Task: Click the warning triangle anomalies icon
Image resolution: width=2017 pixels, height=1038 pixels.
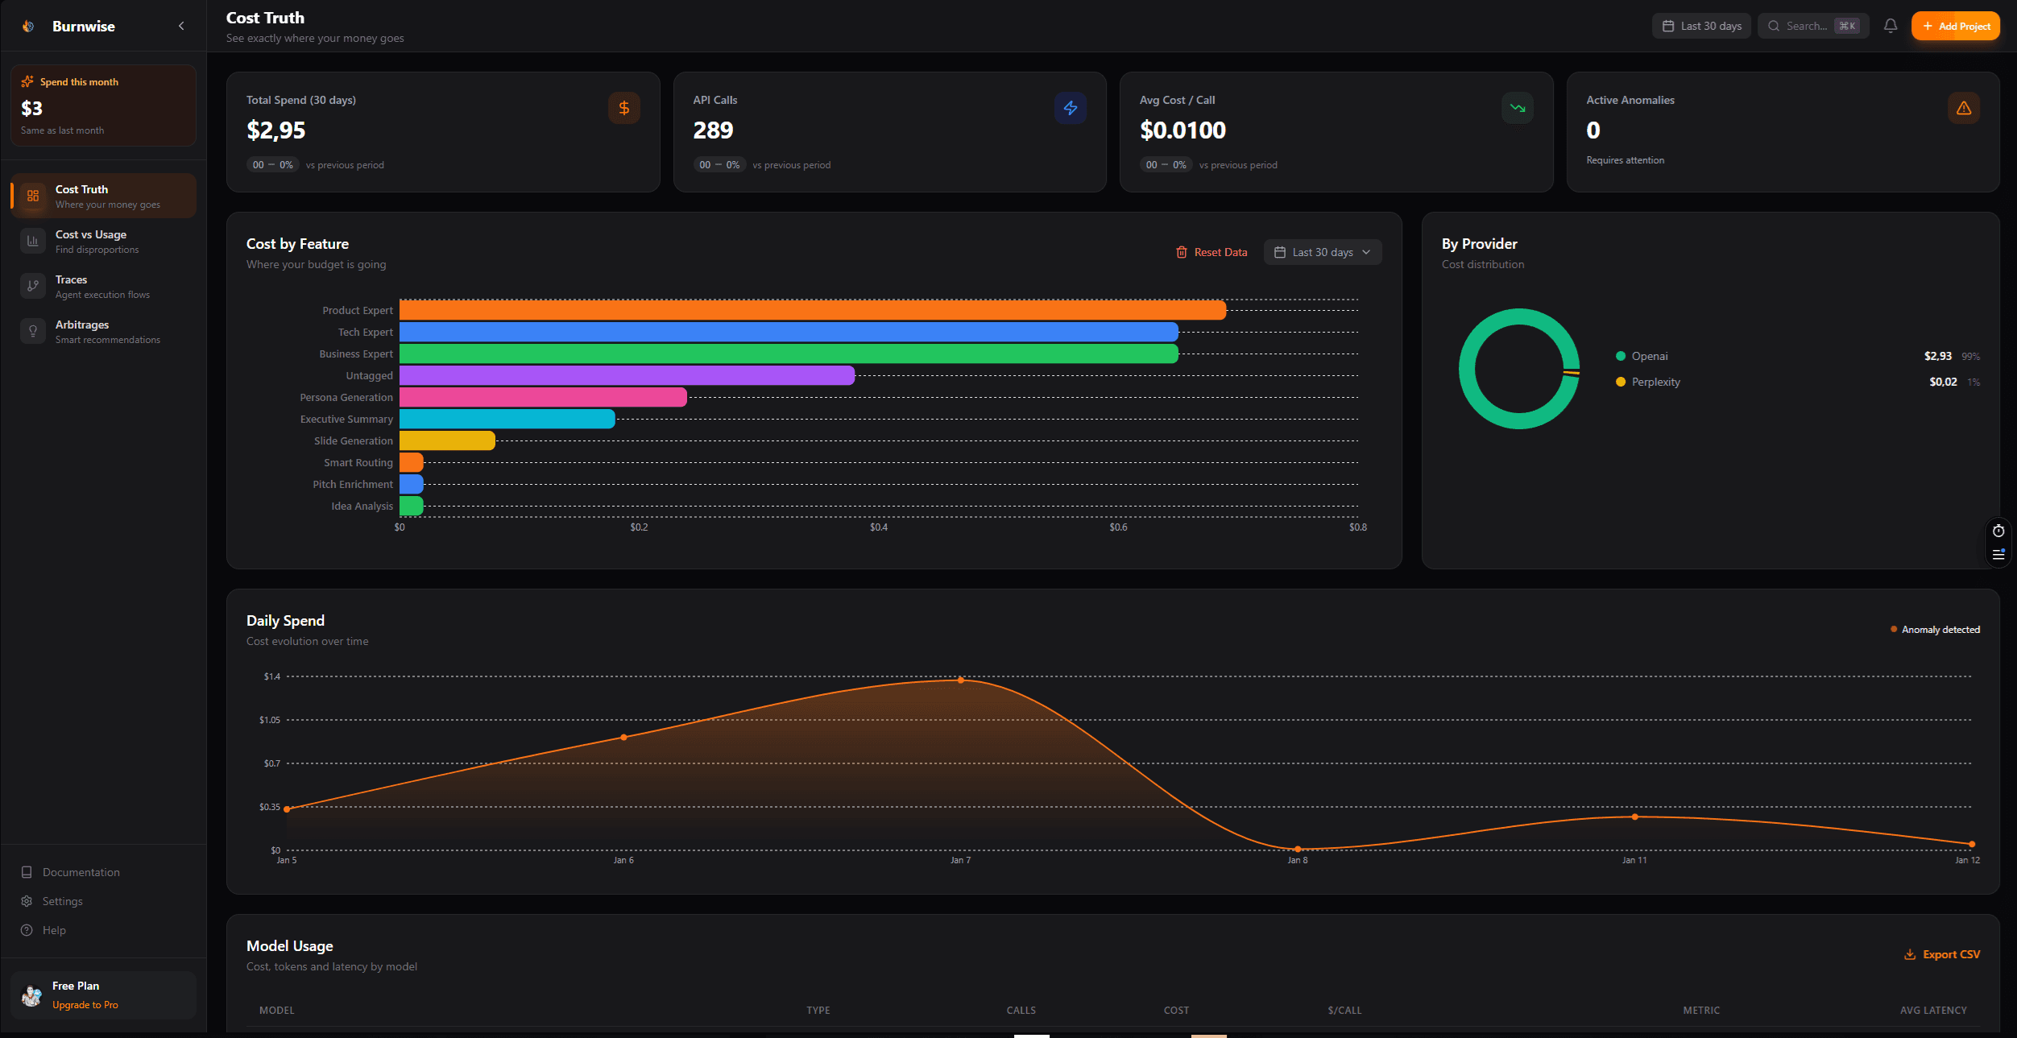Action: [1963, 108]
